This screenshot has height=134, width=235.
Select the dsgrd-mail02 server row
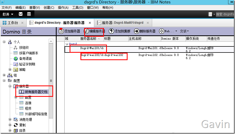click(149, 56)
